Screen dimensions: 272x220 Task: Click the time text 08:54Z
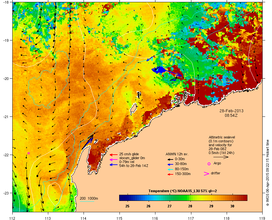(x=232, y=115)
